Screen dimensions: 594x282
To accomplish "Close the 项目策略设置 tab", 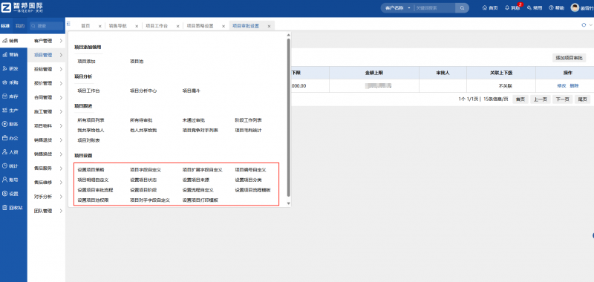I will pos(223,27).
